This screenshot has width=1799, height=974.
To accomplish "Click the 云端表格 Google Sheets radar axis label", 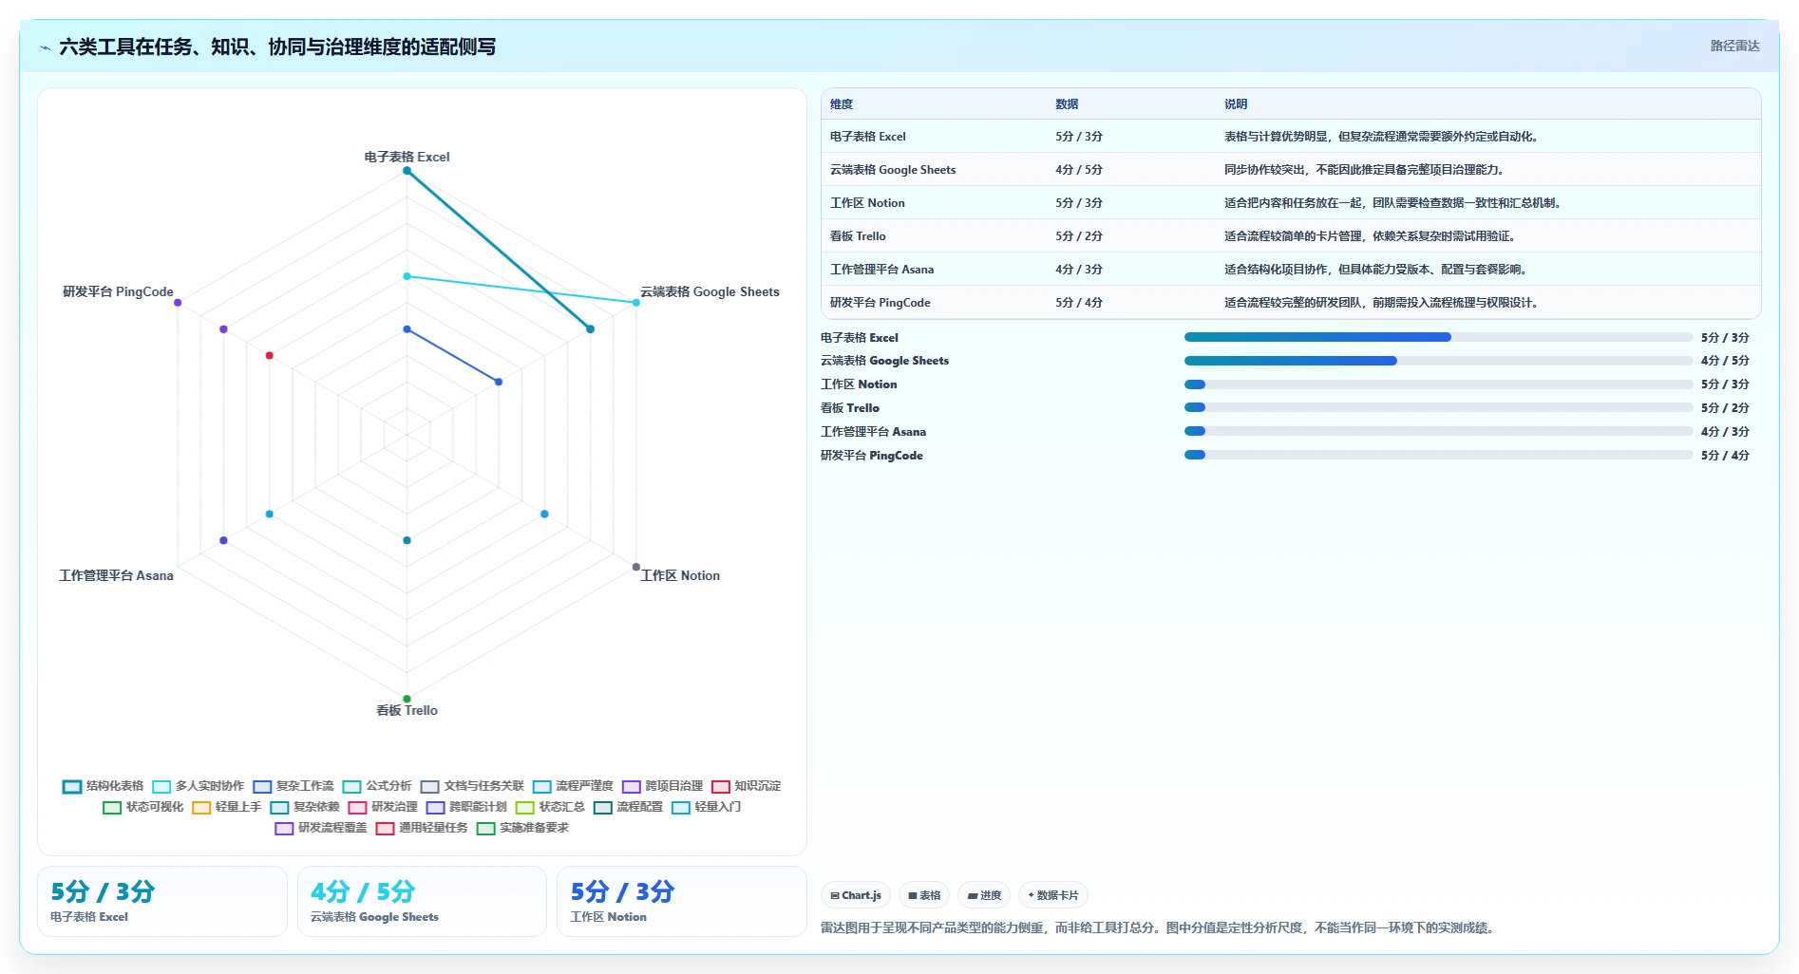I will click(x=710, y=291).
